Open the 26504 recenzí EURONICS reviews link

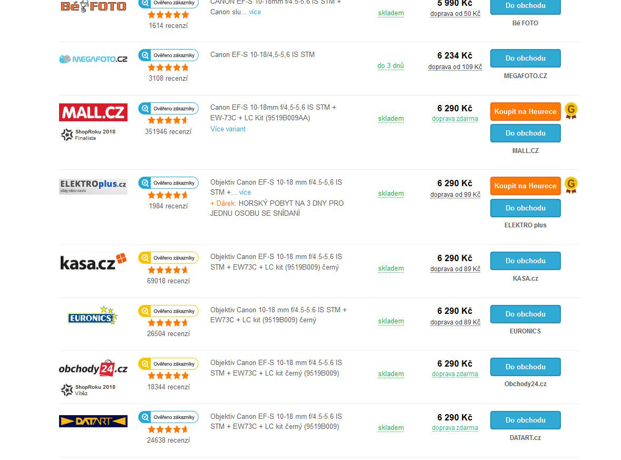click(168, 333)
